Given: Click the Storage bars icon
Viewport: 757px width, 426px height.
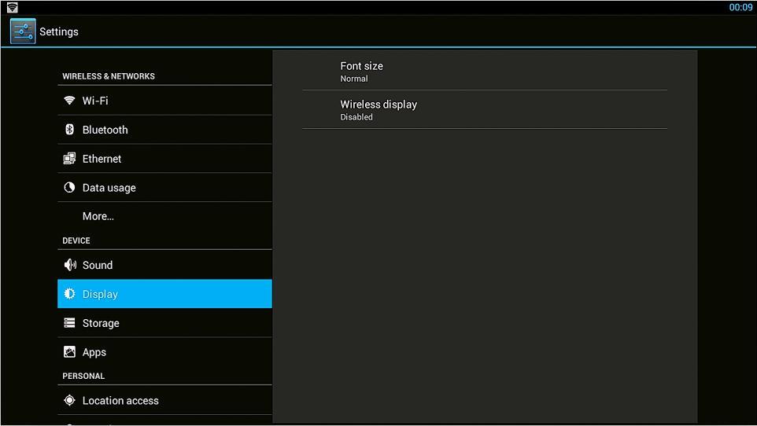Looking at the screenshot, I should click(x=69, y=323).
